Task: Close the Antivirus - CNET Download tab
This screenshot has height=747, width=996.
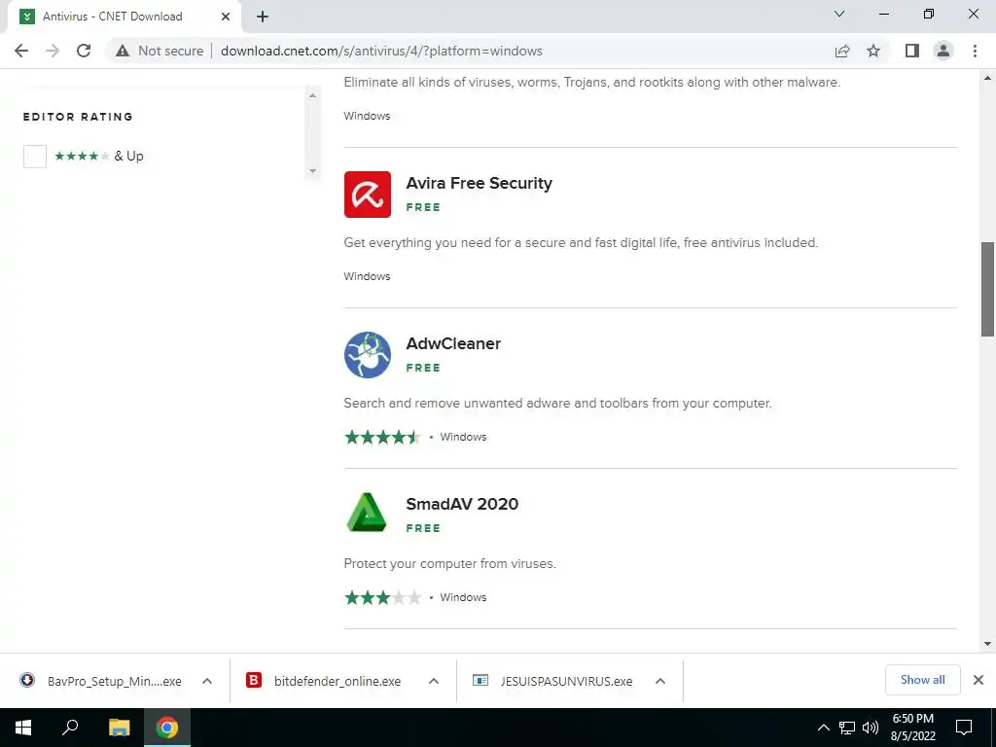Action: tap(226, 17)
